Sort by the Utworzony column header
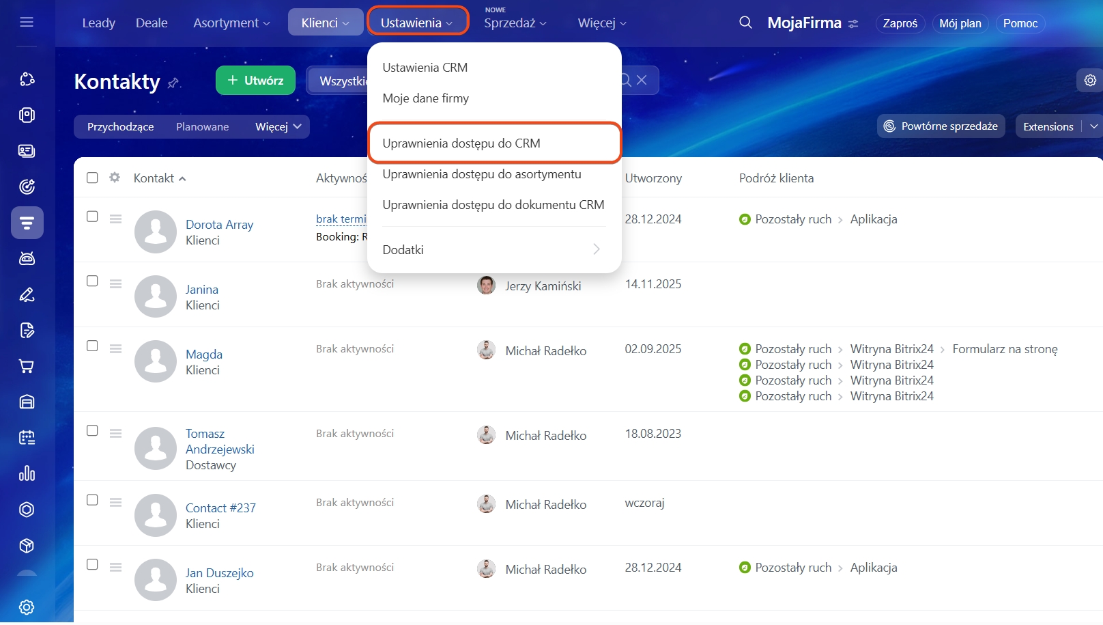 coord(653,178)
